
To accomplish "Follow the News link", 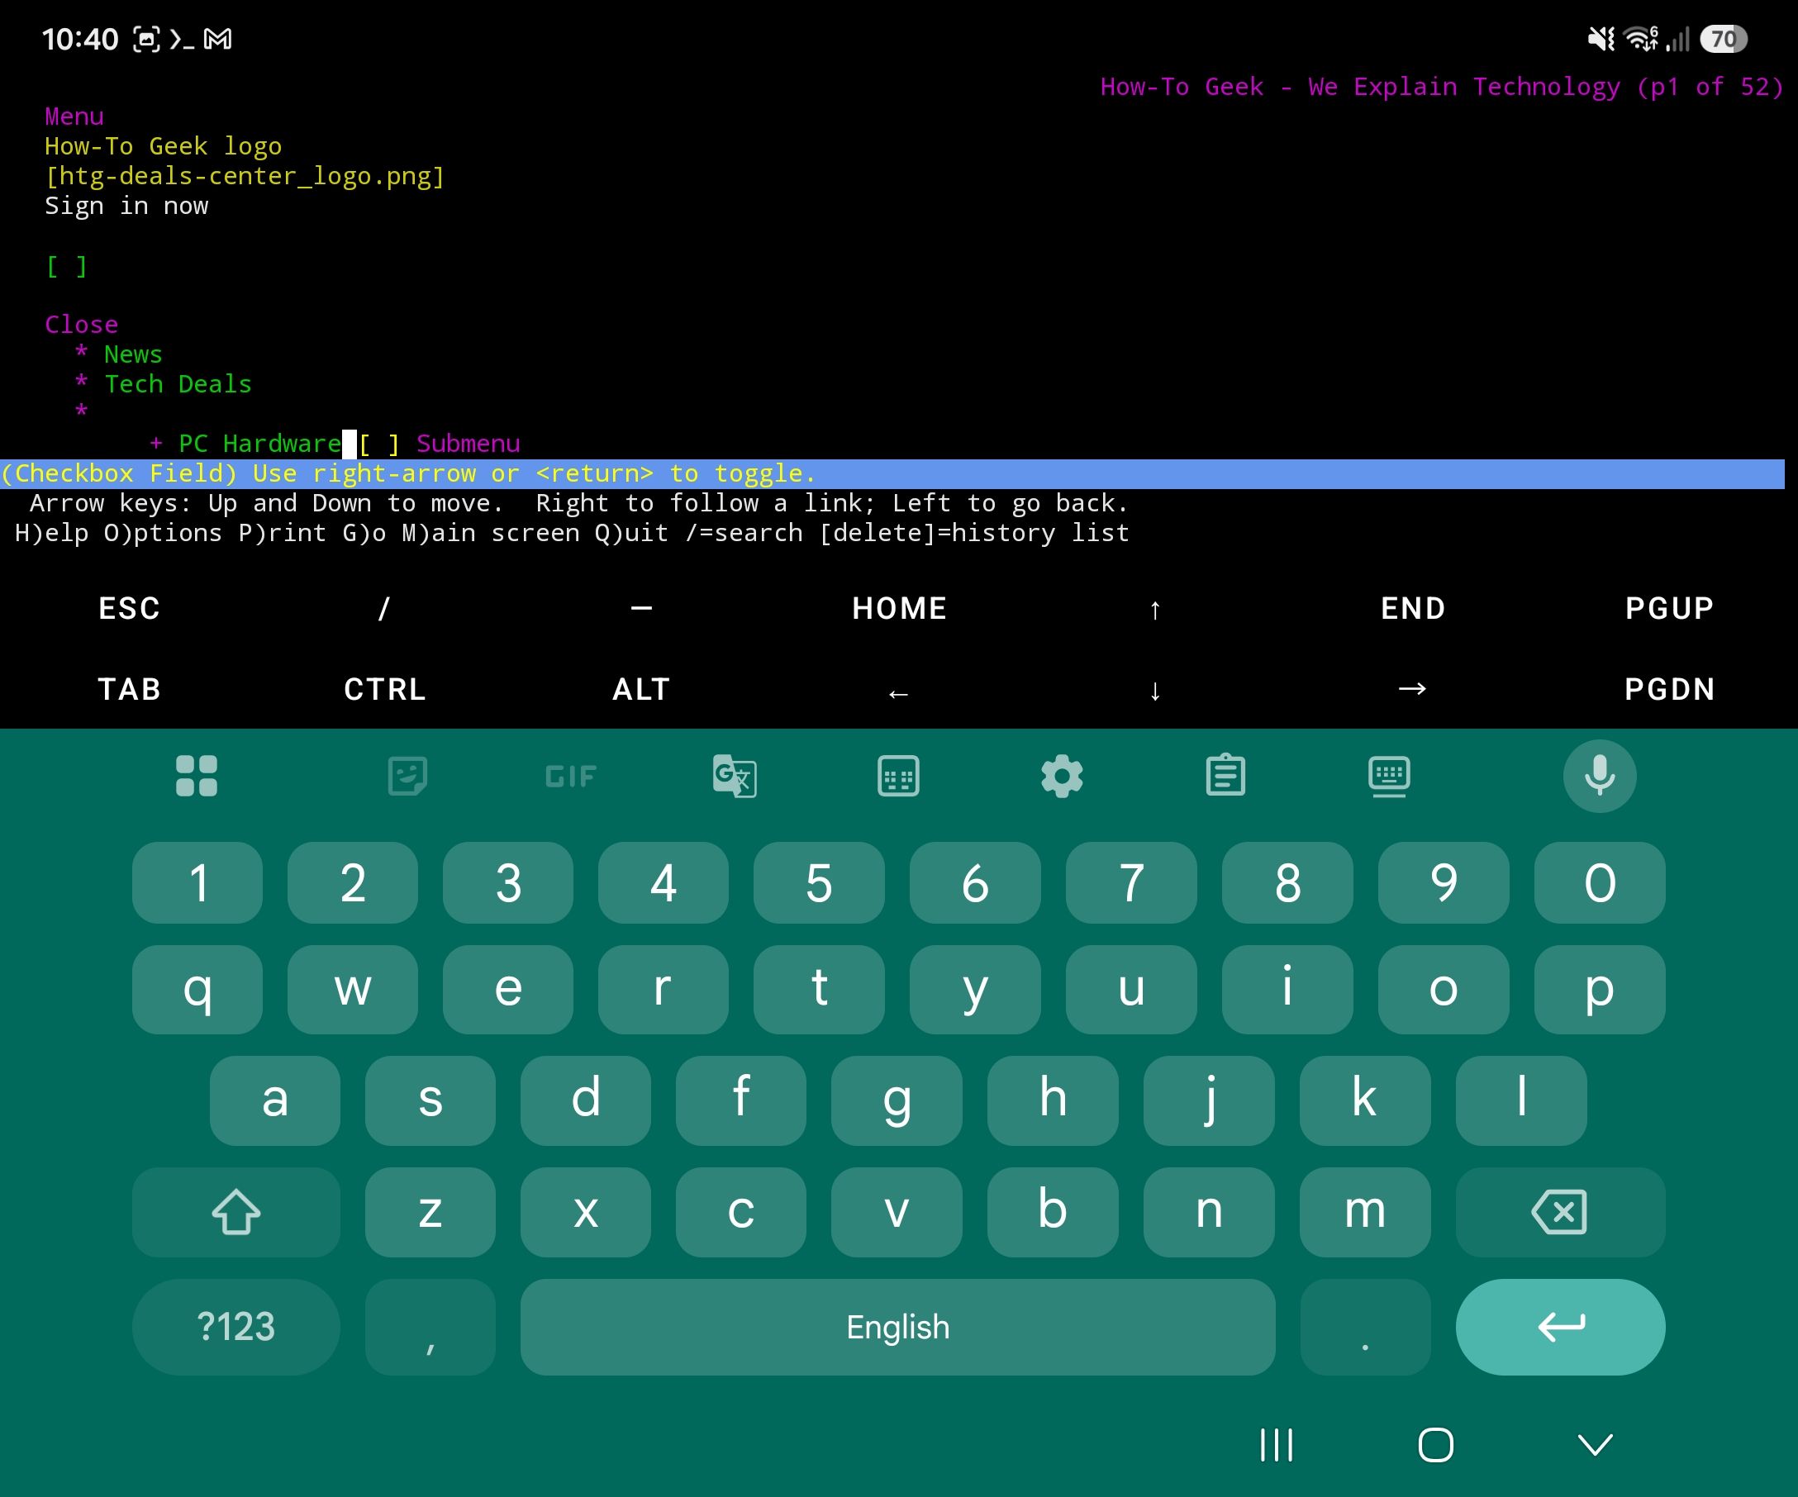I will click(x=133, y=355).
